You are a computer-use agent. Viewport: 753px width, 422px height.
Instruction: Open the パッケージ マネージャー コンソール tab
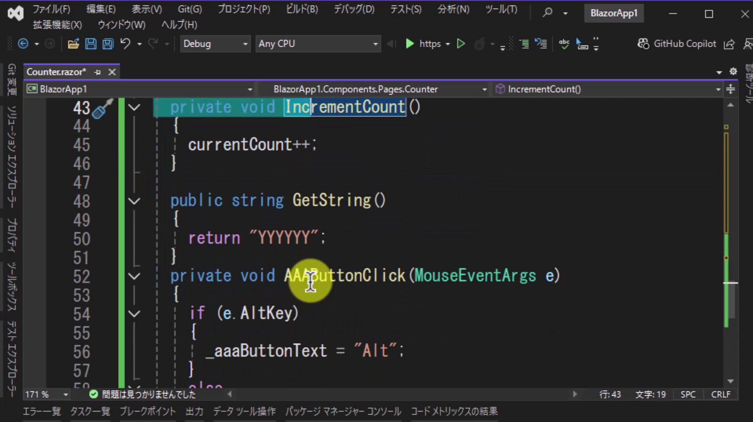point(343,411)
